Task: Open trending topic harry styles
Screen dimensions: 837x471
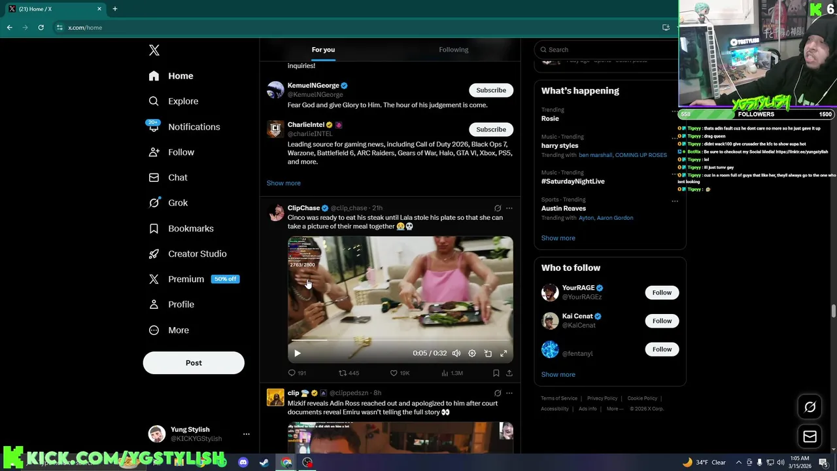Action: click(560, 145)
